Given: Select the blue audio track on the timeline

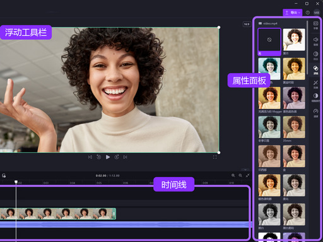Looking at the screenshot, I should (126, 224).
